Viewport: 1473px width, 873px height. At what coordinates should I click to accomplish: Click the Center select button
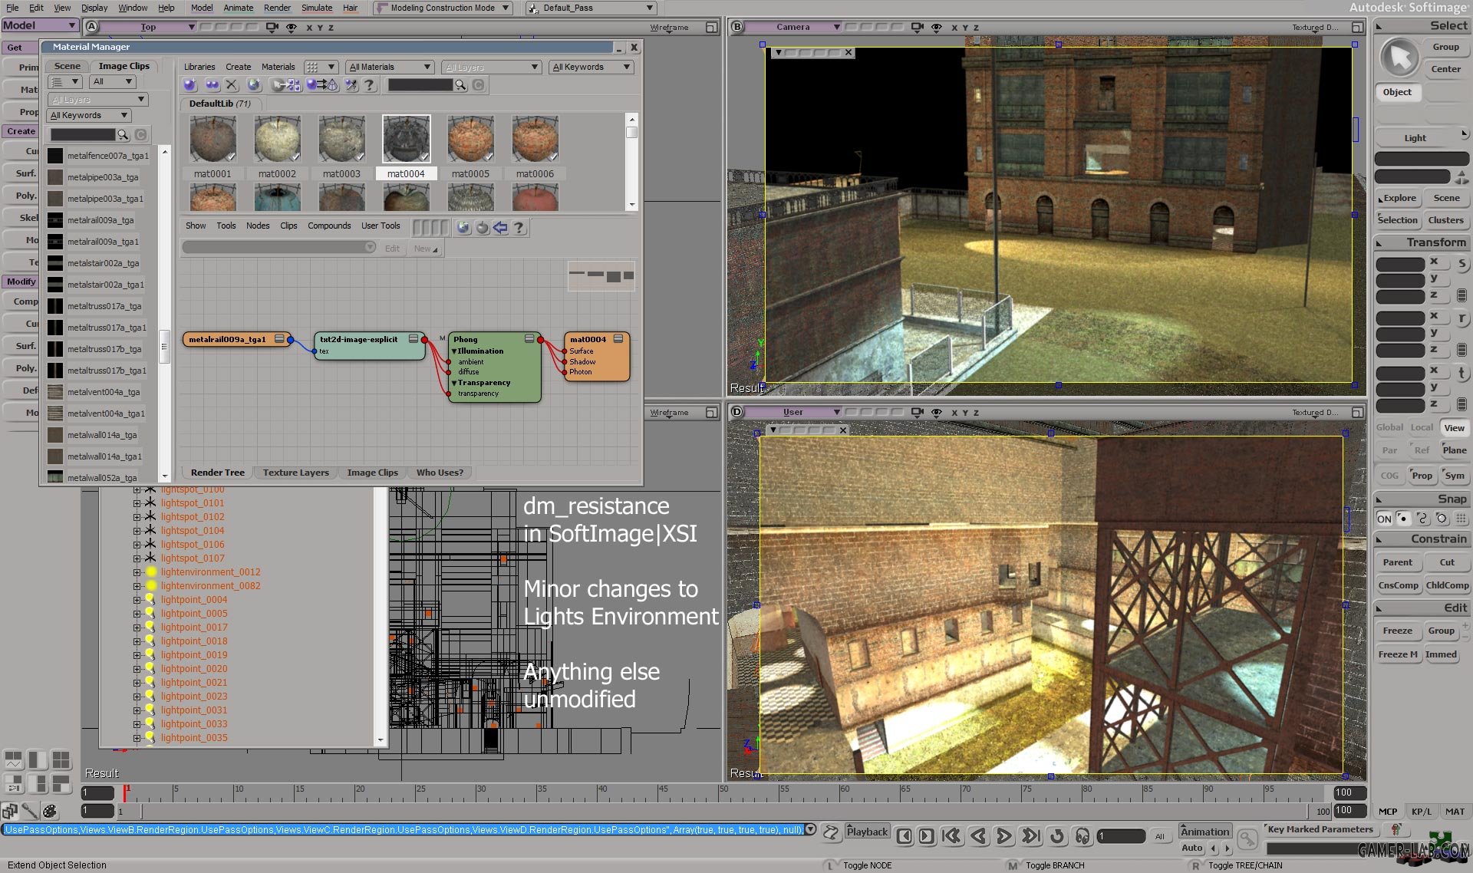pyautogui.click(x=1446, y=69)
